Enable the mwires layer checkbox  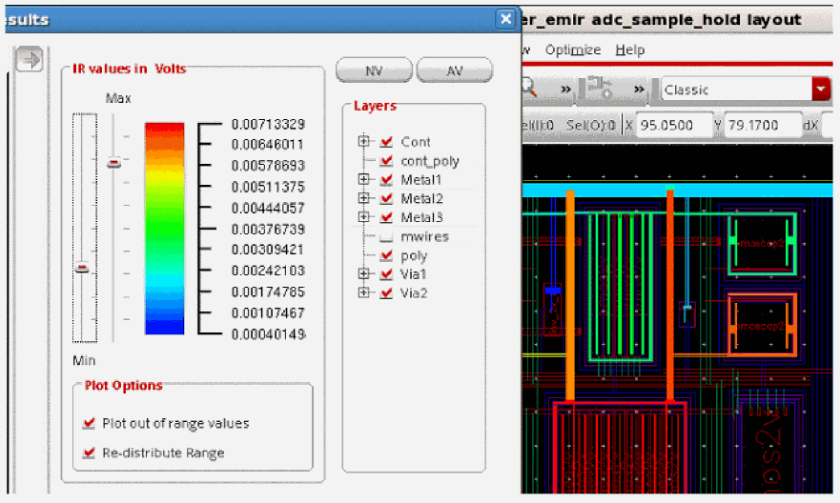386,236
